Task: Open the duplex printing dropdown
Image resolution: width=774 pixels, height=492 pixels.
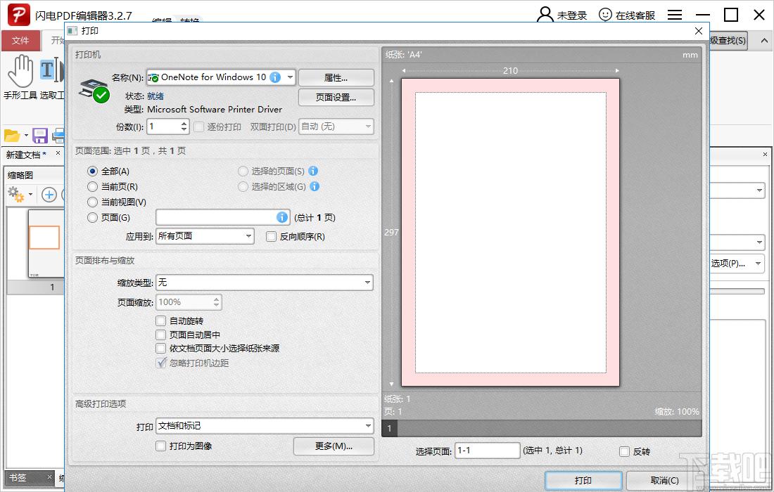Action: click(336, 127)
